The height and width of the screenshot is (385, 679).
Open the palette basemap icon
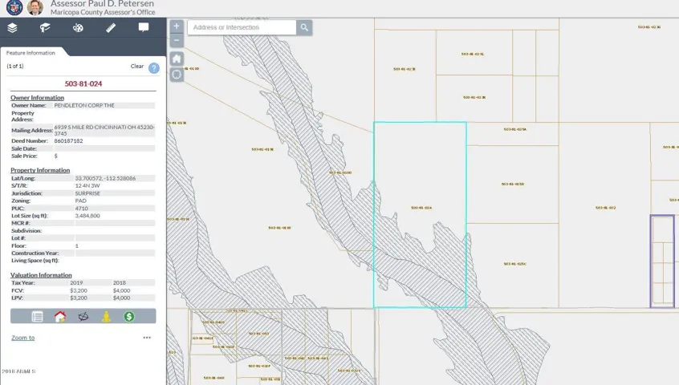[x=78, y=28]
